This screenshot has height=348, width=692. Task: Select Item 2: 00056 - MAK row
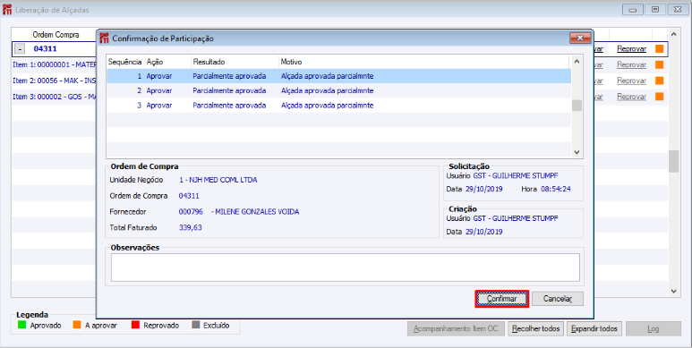tap(55, 81)
